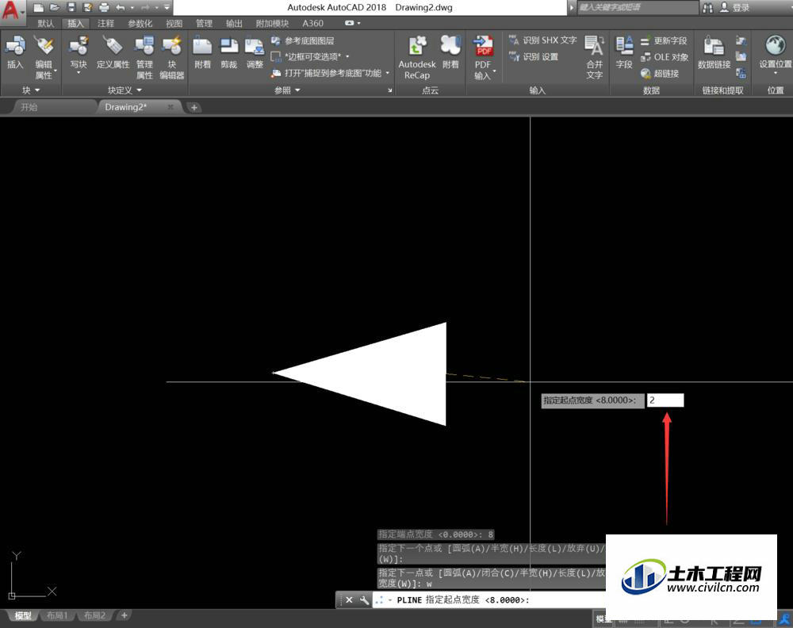Open the 附加模块 ribbon tab
The height and width of the screenshot is (628, 793).
coord(272,23)
